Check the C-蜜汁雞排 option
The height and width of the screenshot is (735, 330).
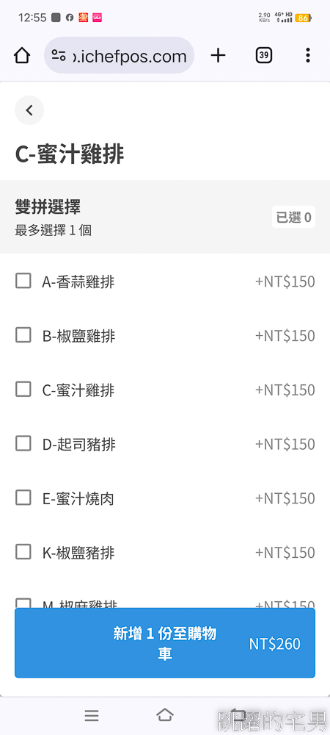[x=23, y=389]
